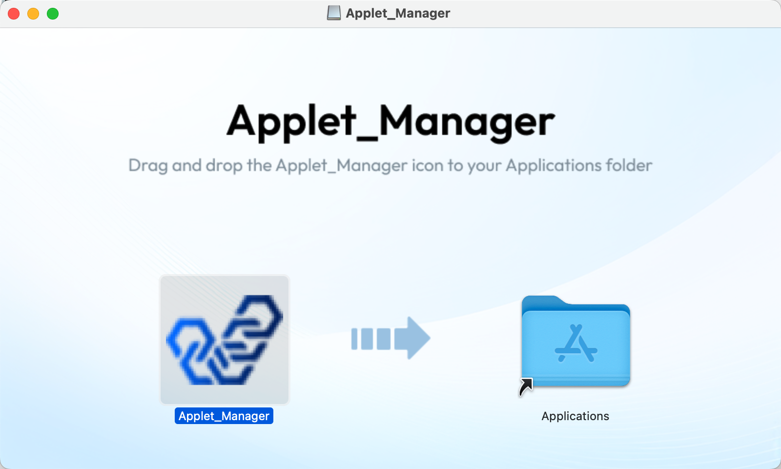Click the drag and drop instruction text
Screen dimensions: 781x469
pos(390,166)
